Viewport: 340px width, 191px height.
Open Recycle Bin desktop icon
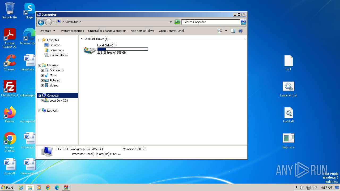[x=10, y=11]
